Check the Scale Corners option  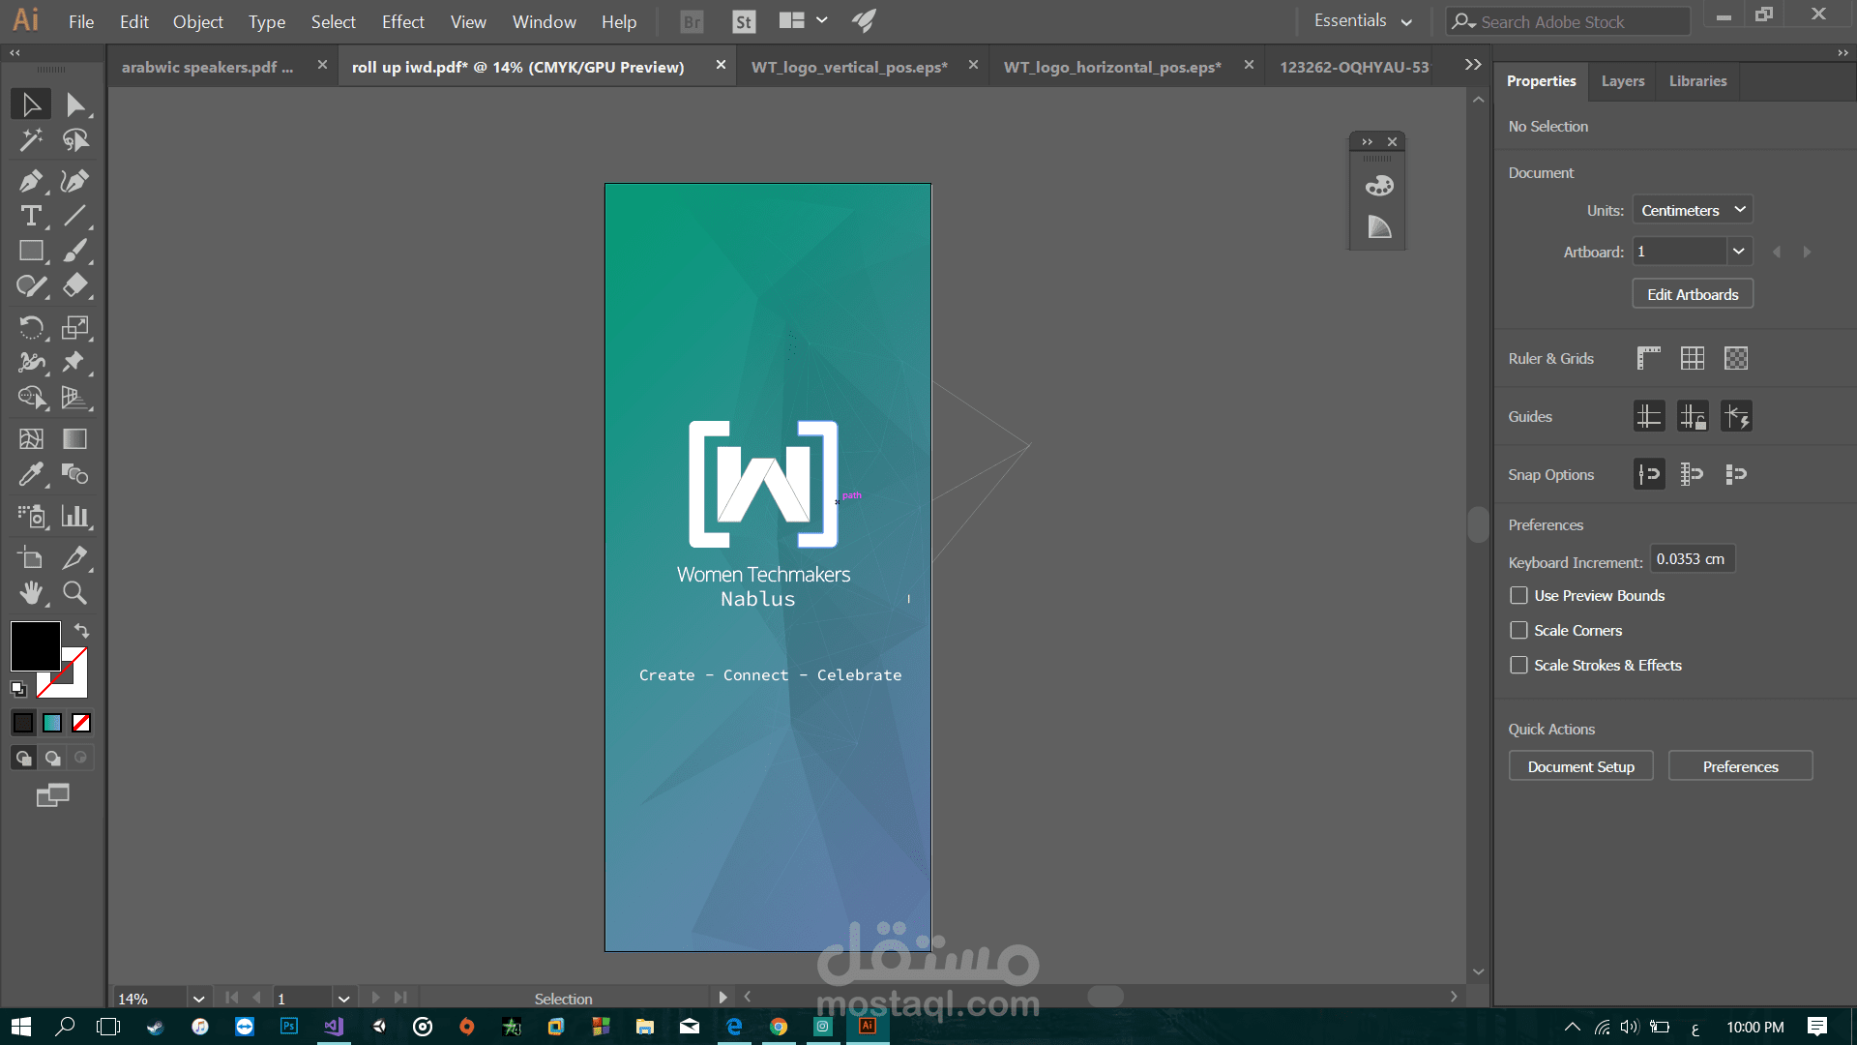pos(1518,630)
